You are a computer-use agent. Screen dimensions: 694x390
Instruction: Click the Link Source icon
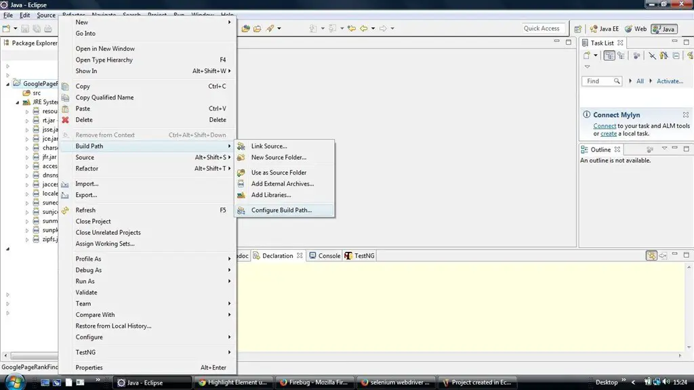[x=241, y=146]
